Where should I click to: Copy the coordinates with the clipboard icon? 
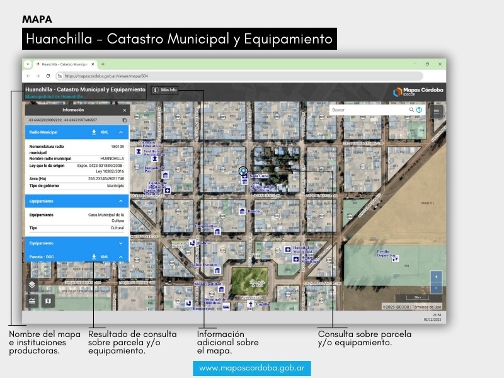pyautogui.click(x=124, y=120)
